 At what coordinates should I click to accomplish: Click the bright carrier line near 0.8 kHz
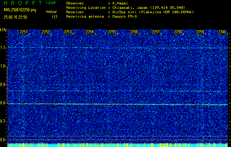point(118,104)
